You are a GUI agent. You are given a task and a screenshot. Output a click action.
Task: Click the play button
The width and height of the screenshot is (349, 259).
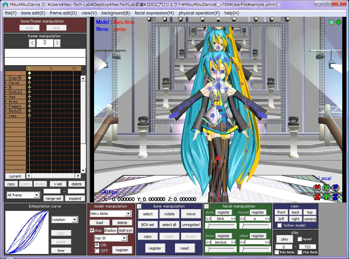[x=285, y=239]
